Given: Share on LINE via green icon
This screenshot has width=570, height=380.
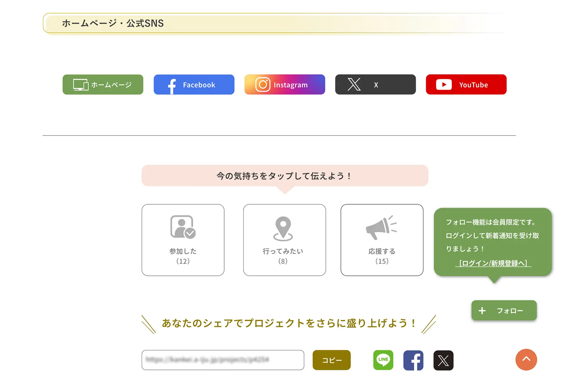Looking at the screenshot, I should click(383, 360).
